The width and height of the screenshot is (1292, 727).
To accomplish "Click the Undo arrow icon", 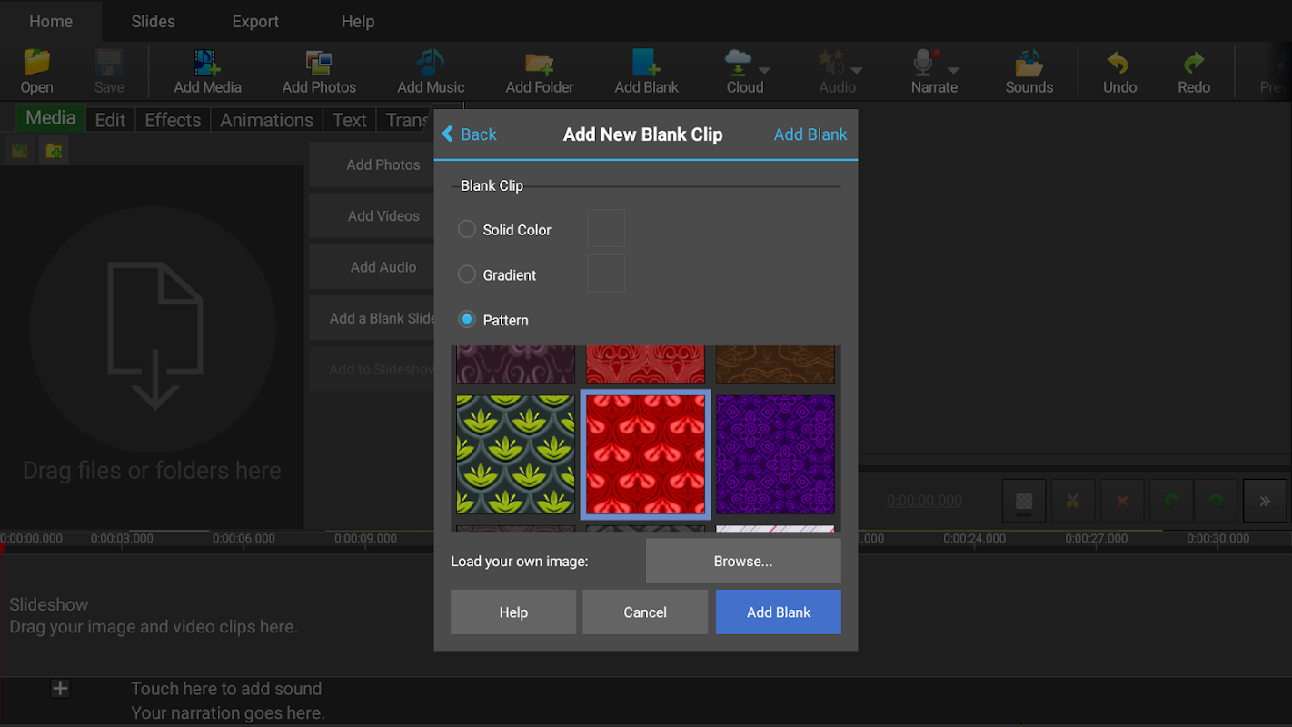I will [1118, 64].
